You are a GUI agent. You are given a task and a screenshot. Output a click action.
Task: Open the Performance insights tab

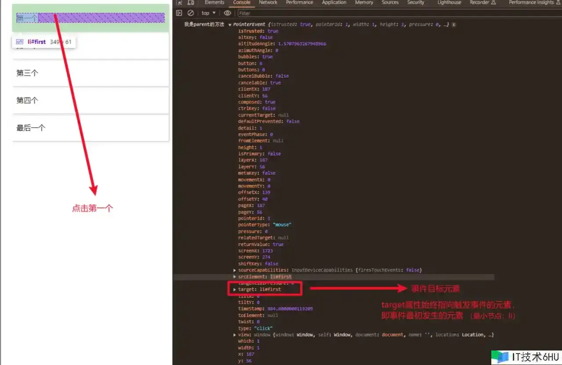535,2
